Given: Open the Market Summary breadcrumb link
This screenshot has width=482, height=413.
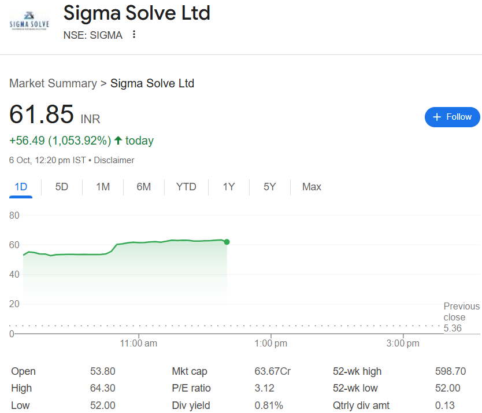Looking at the screenshot, I should (x=53, y=83).
